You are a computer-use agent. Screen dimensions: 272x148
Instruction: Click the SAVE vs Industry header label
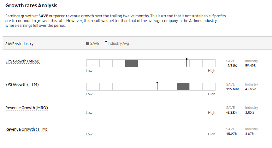point(20,44)
